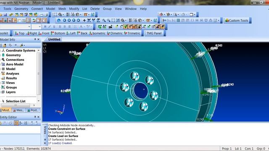Switch to the Meshing pane tab
This screenshot has width=269, height=151.
(18, 110)
